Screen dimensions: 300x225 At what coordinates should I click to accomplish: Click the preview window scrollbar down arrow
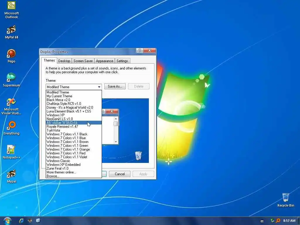point(116,142)
